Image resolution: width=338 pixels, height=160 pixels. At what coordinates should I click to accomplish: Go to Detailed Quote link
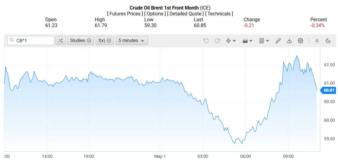click(185, 14)
